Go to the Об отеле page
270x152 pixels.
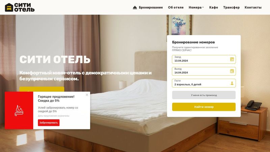click(x=175, y=7)
